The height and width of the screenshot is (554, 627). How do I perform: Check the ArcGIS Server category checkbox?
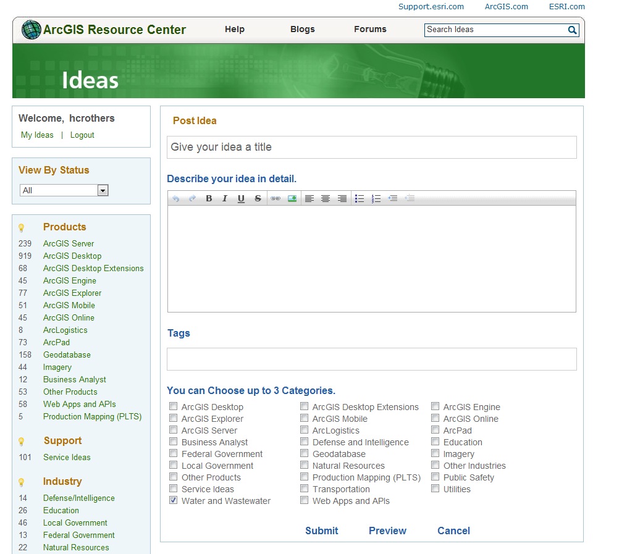pyautogui.click(x=173, y=430)
